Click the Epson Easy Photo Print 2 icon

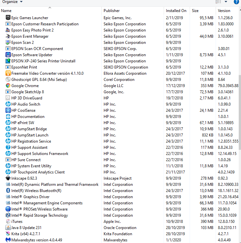pos(8,30)
